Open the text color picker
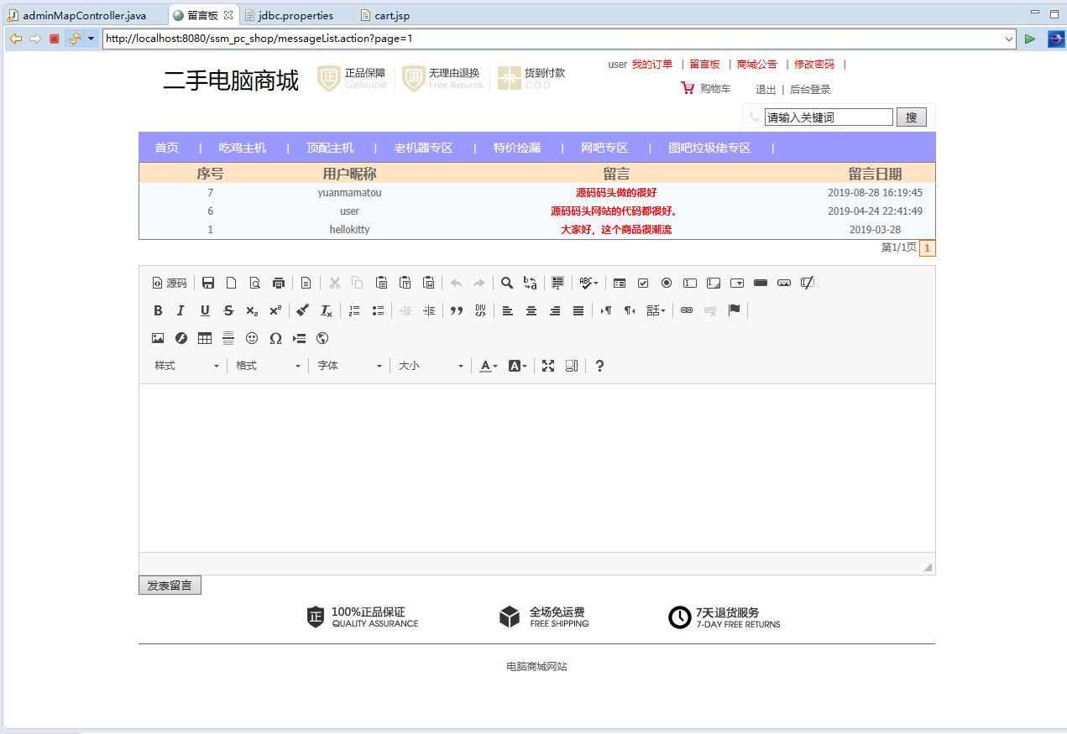Viewport: 1067px width, 734px height. point(487,366)
